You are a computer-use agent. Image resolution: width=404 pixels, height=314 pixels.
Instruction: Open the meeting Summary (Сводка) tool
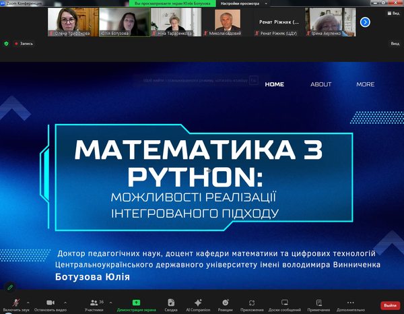(171, 302)
